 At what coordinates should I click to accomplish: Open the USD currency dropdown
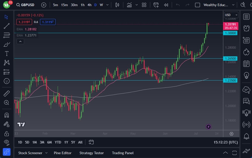pyautogui.click(x=231, y=15)
